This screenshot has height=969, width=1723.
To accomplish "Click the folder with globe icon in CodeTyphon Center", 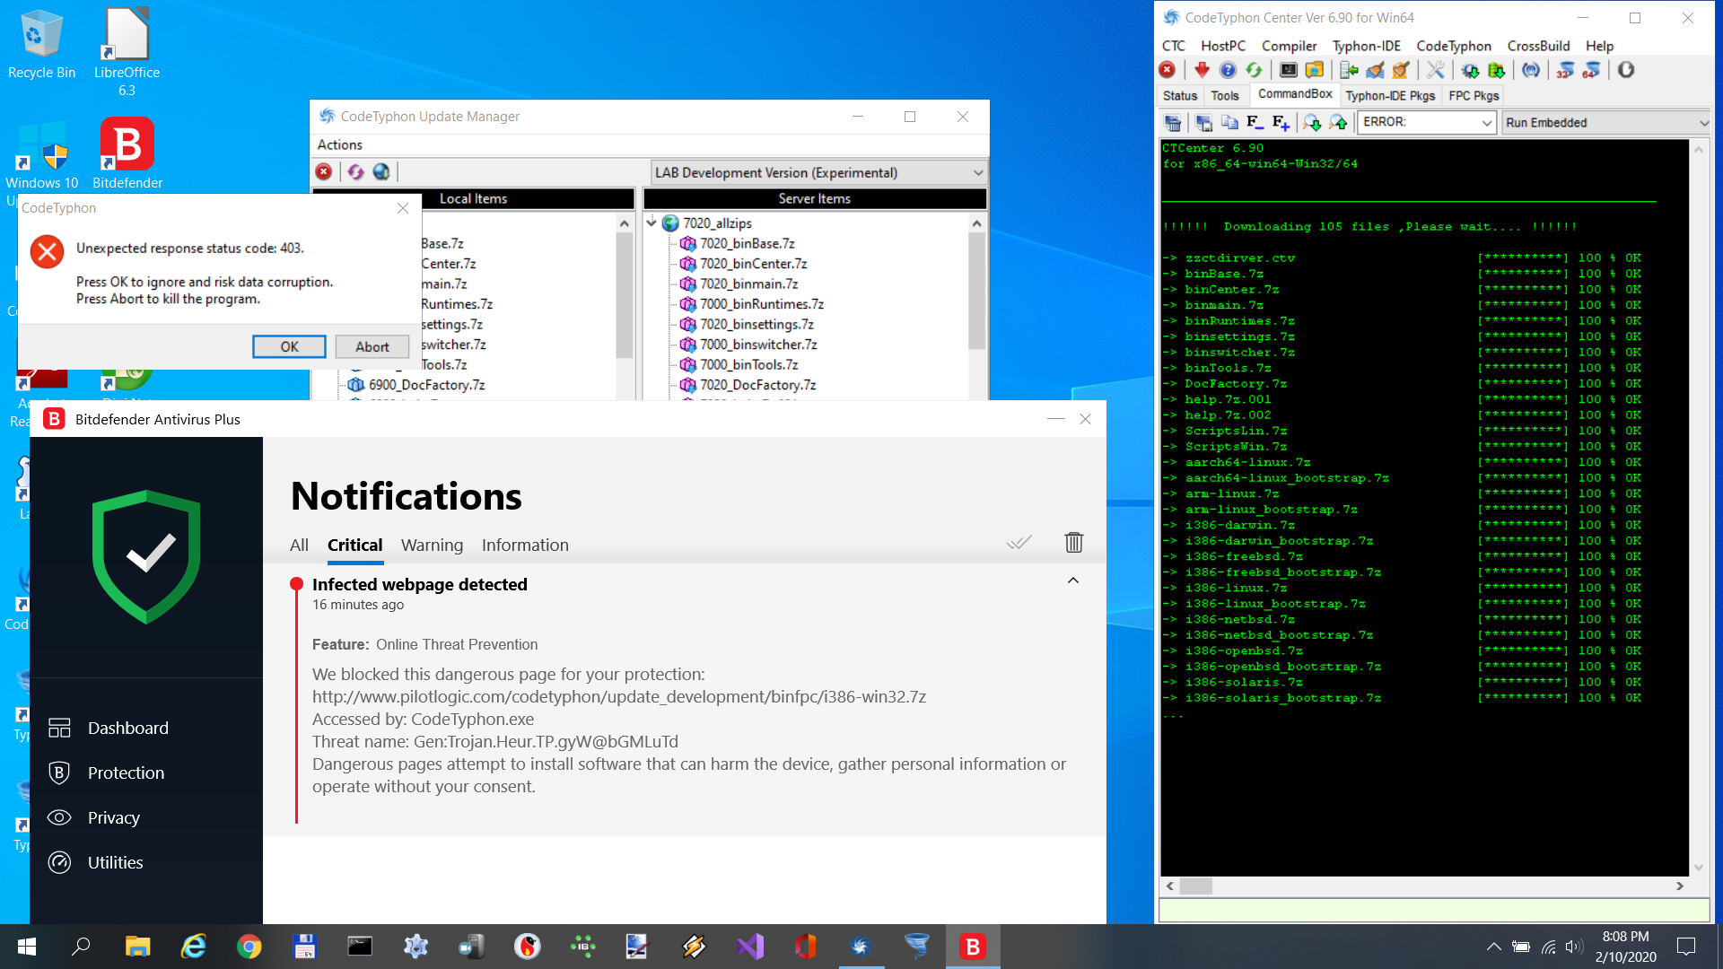I will click(x=1315, y=70).
